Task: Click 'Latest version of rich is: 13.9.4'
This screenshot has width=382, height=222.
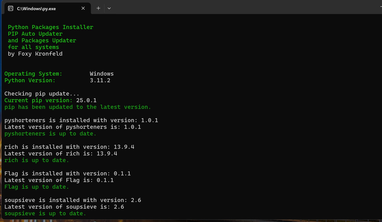Action: 61,153
